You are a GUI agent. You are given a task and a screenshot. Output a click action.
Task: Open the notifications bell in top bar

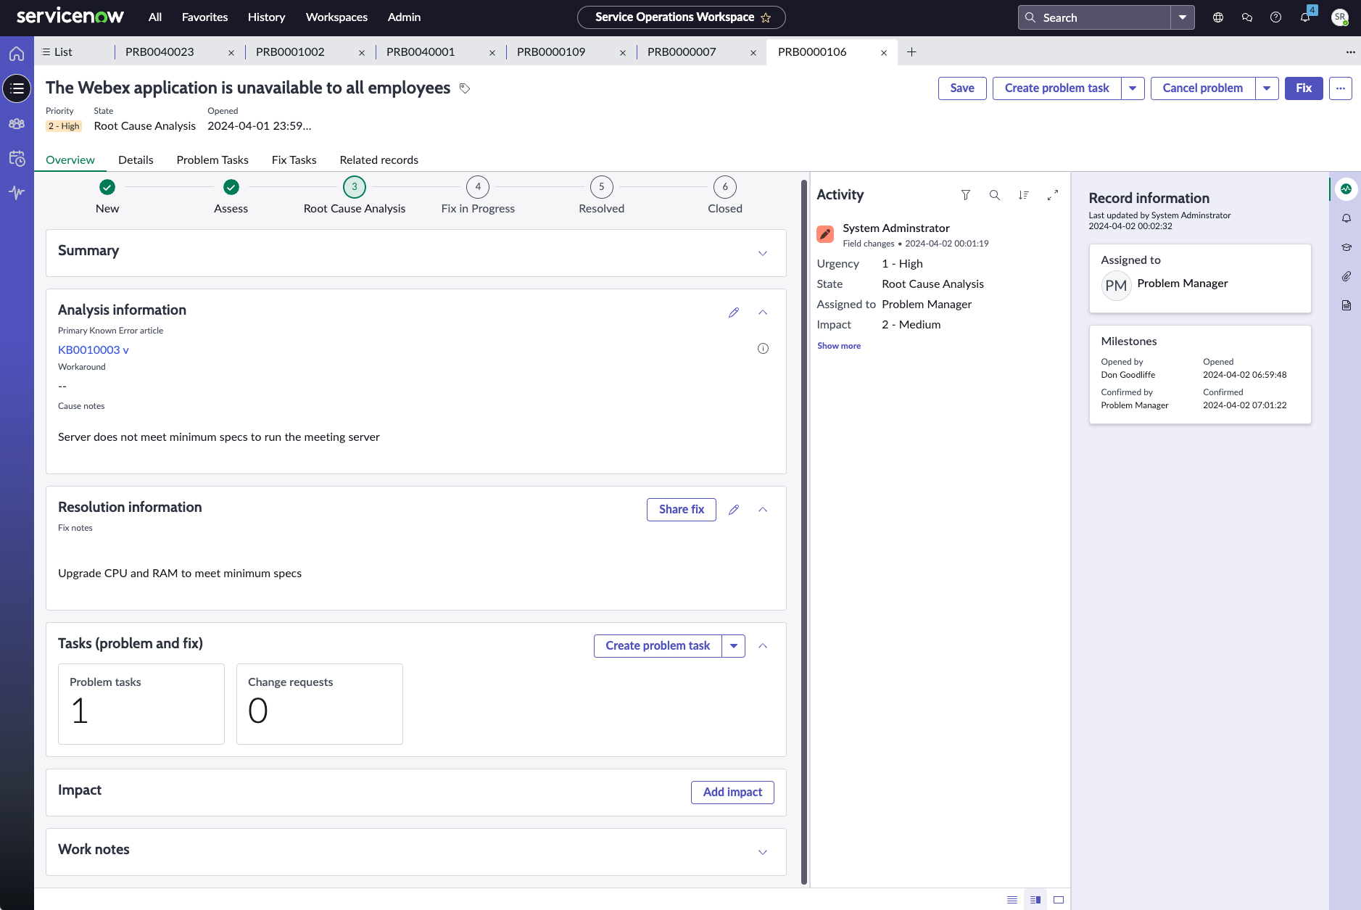(x=1305, y=17)
